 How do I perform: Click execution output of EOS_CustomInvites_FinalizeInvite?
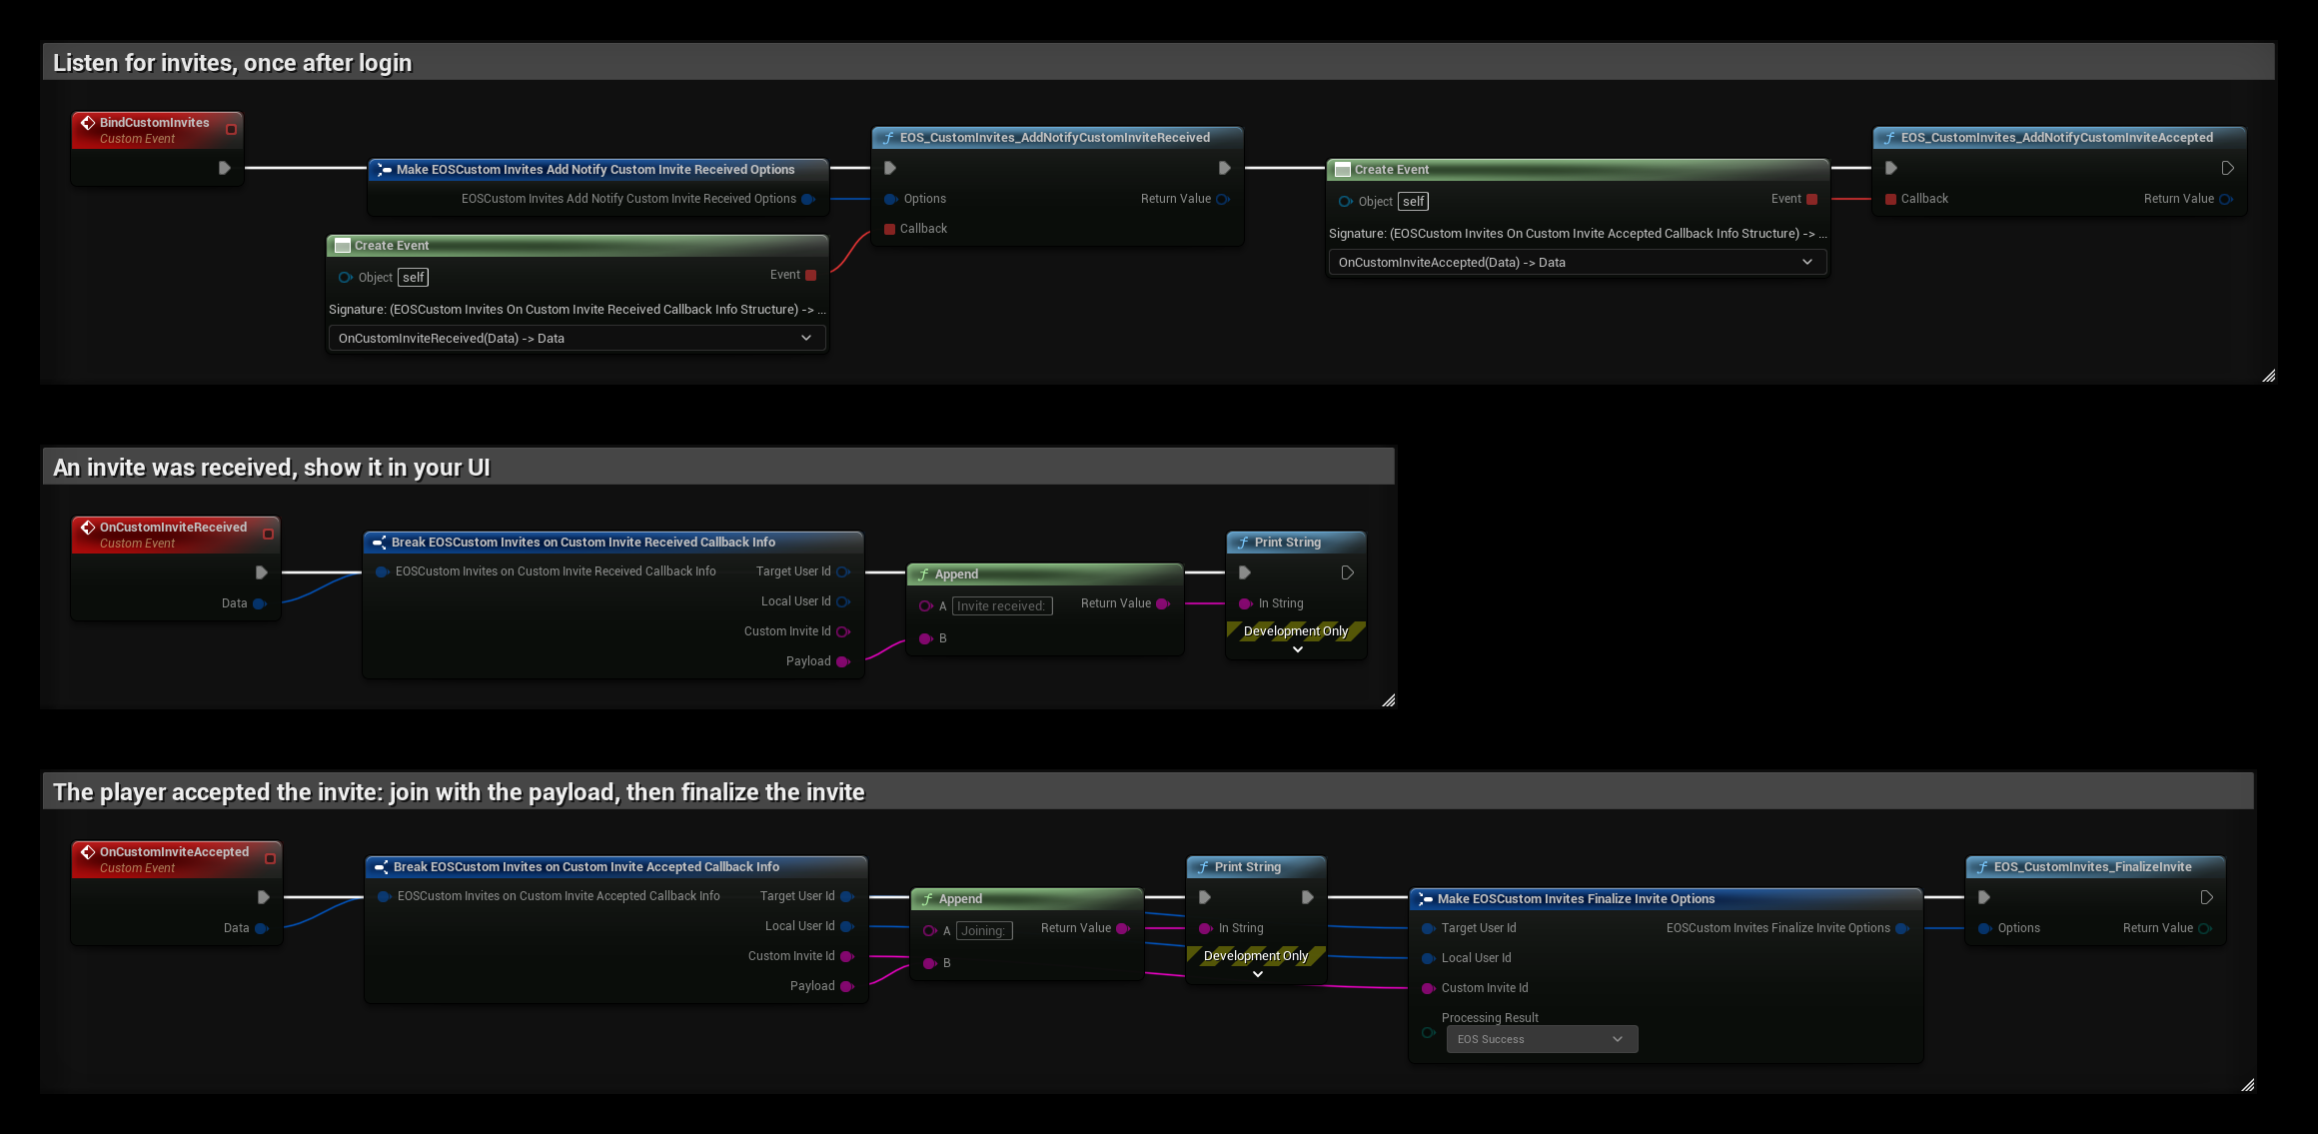pyautogui.click(x=2206, y=897)
